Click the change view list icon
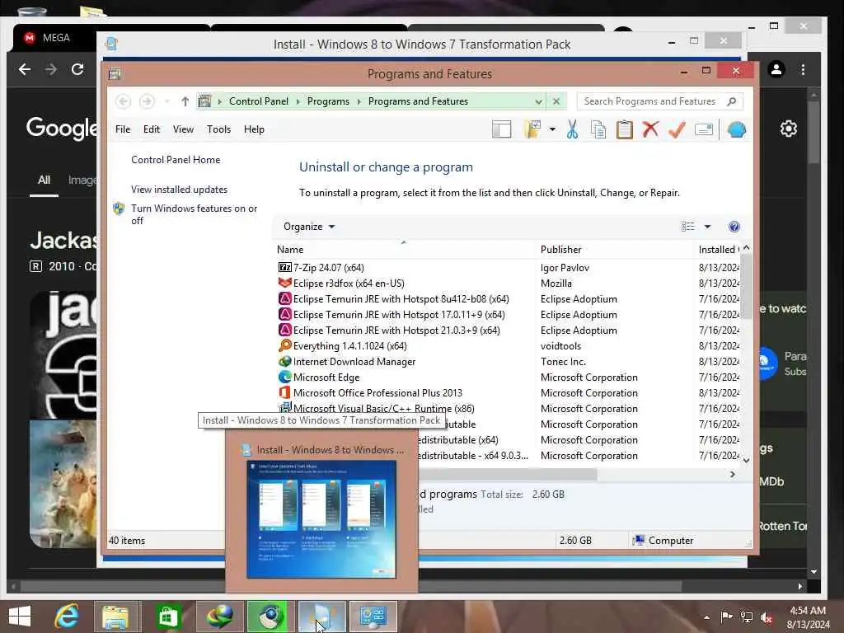This screenshot has width=844, height=633. [688, 227]
